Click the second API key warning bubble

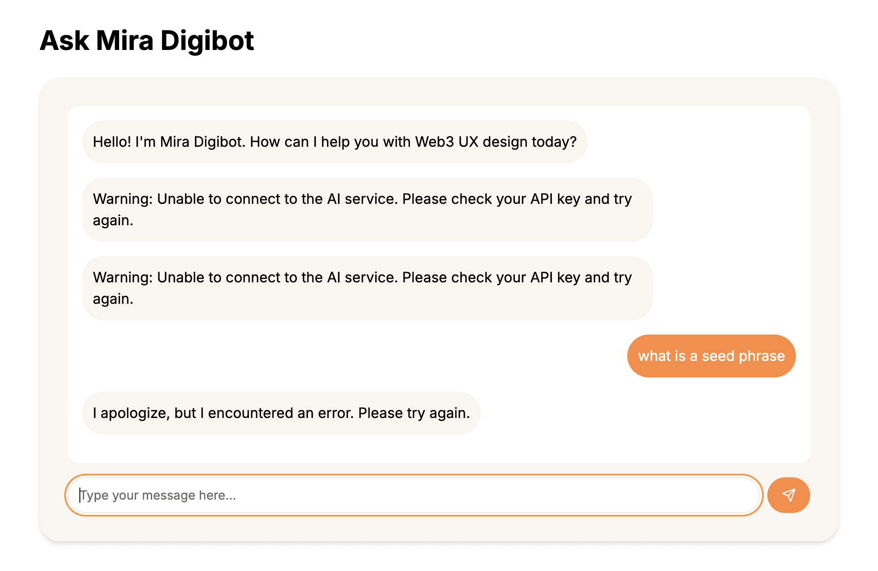coord(368,288)
